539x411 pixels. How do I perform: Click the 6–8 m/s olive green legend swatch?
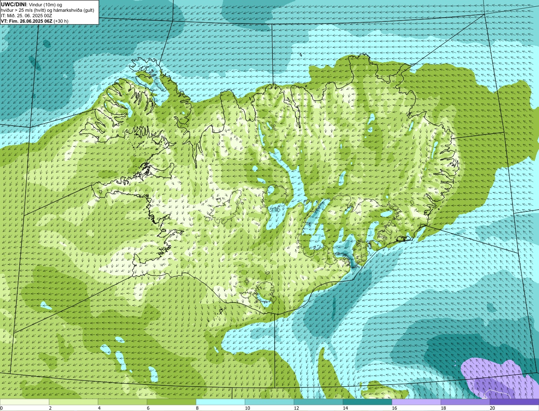172,402
